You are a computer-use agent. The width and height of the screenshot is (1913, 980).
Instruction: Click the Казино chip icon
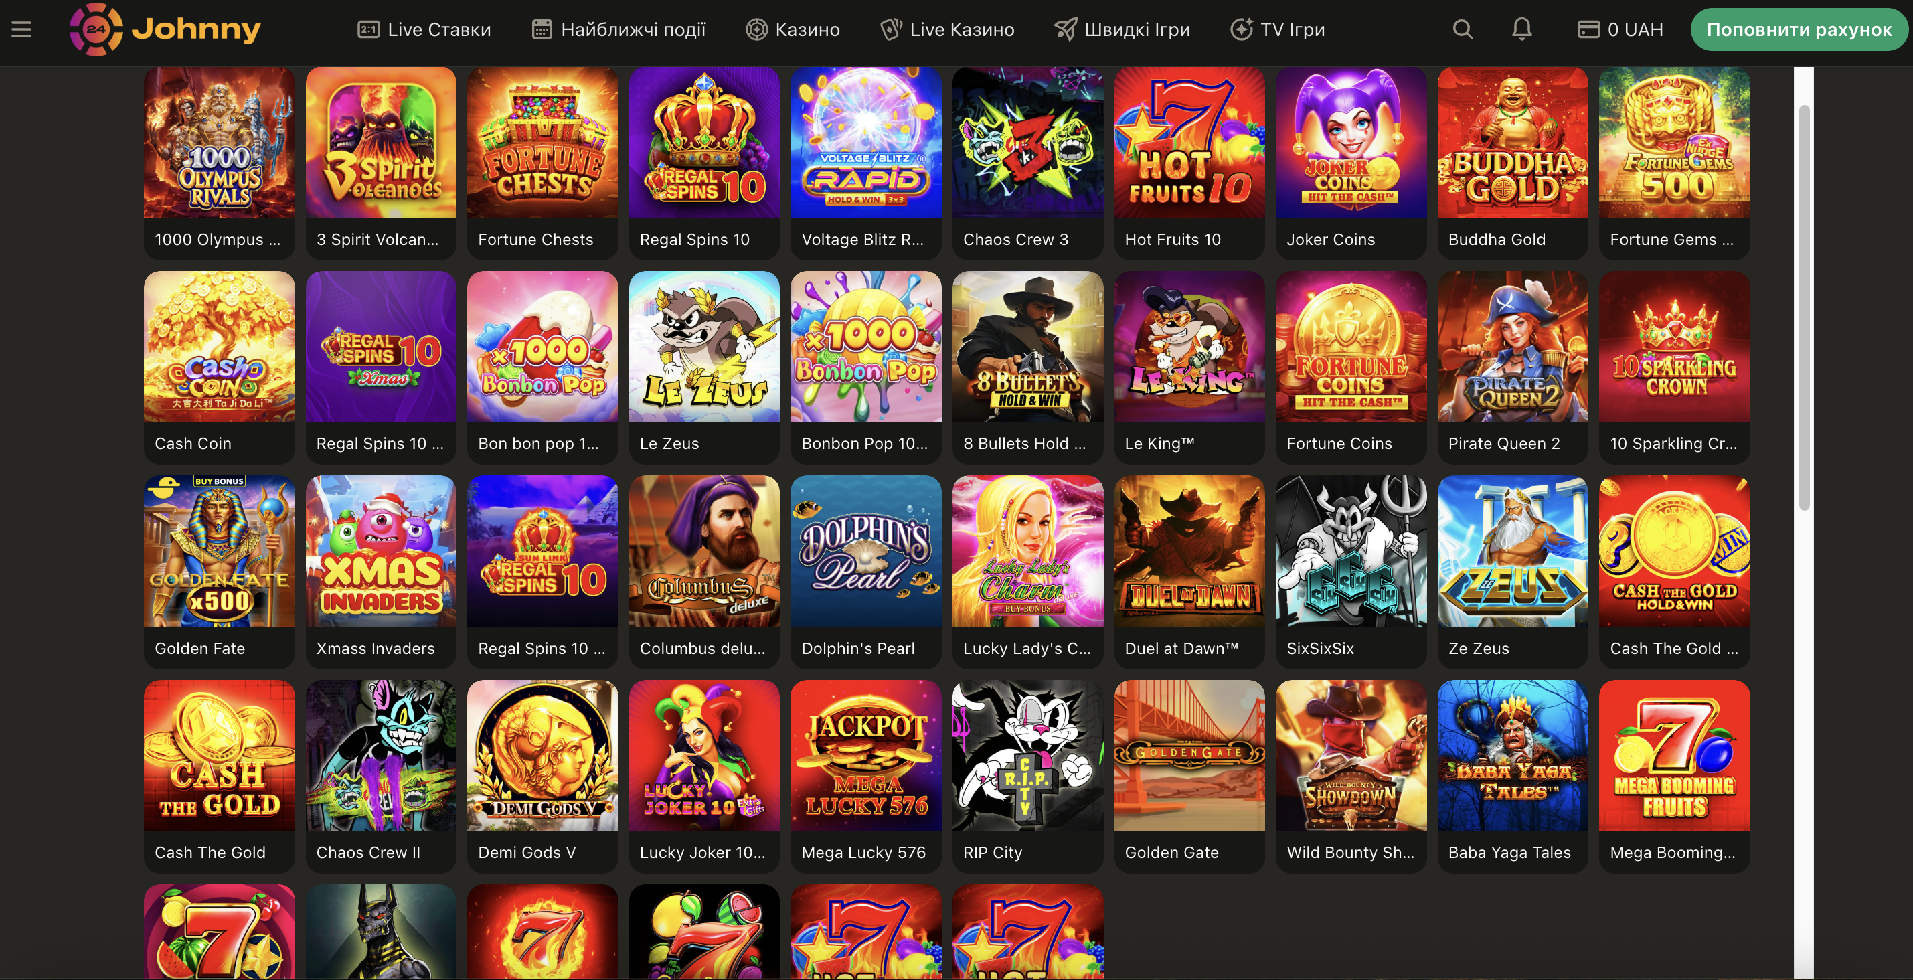pos(756,29)
